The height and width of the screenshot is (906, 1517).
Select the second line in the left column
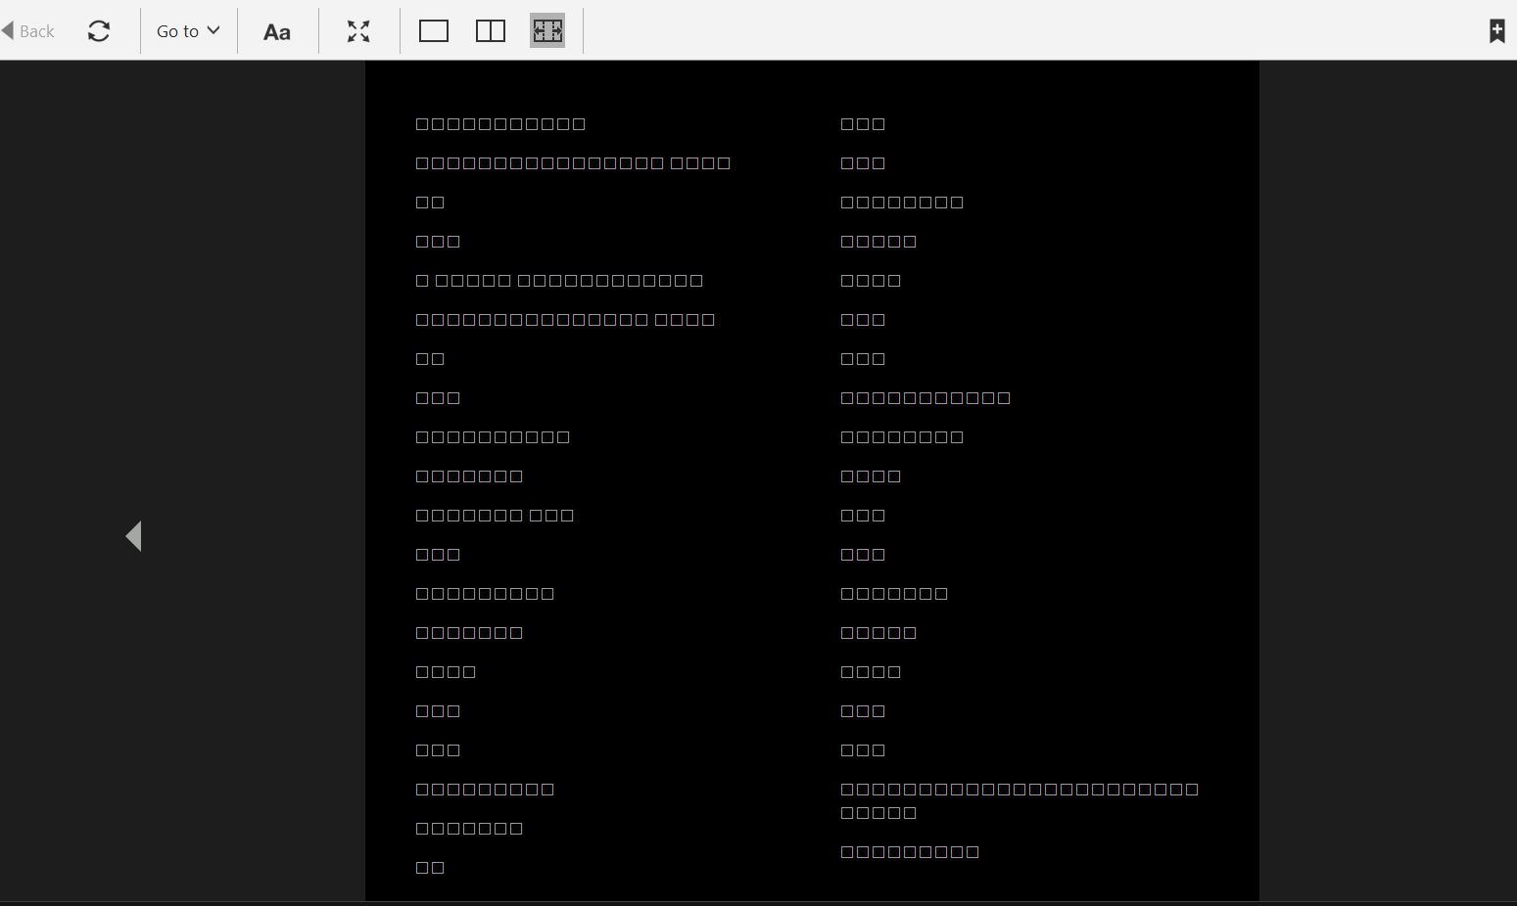573,163
